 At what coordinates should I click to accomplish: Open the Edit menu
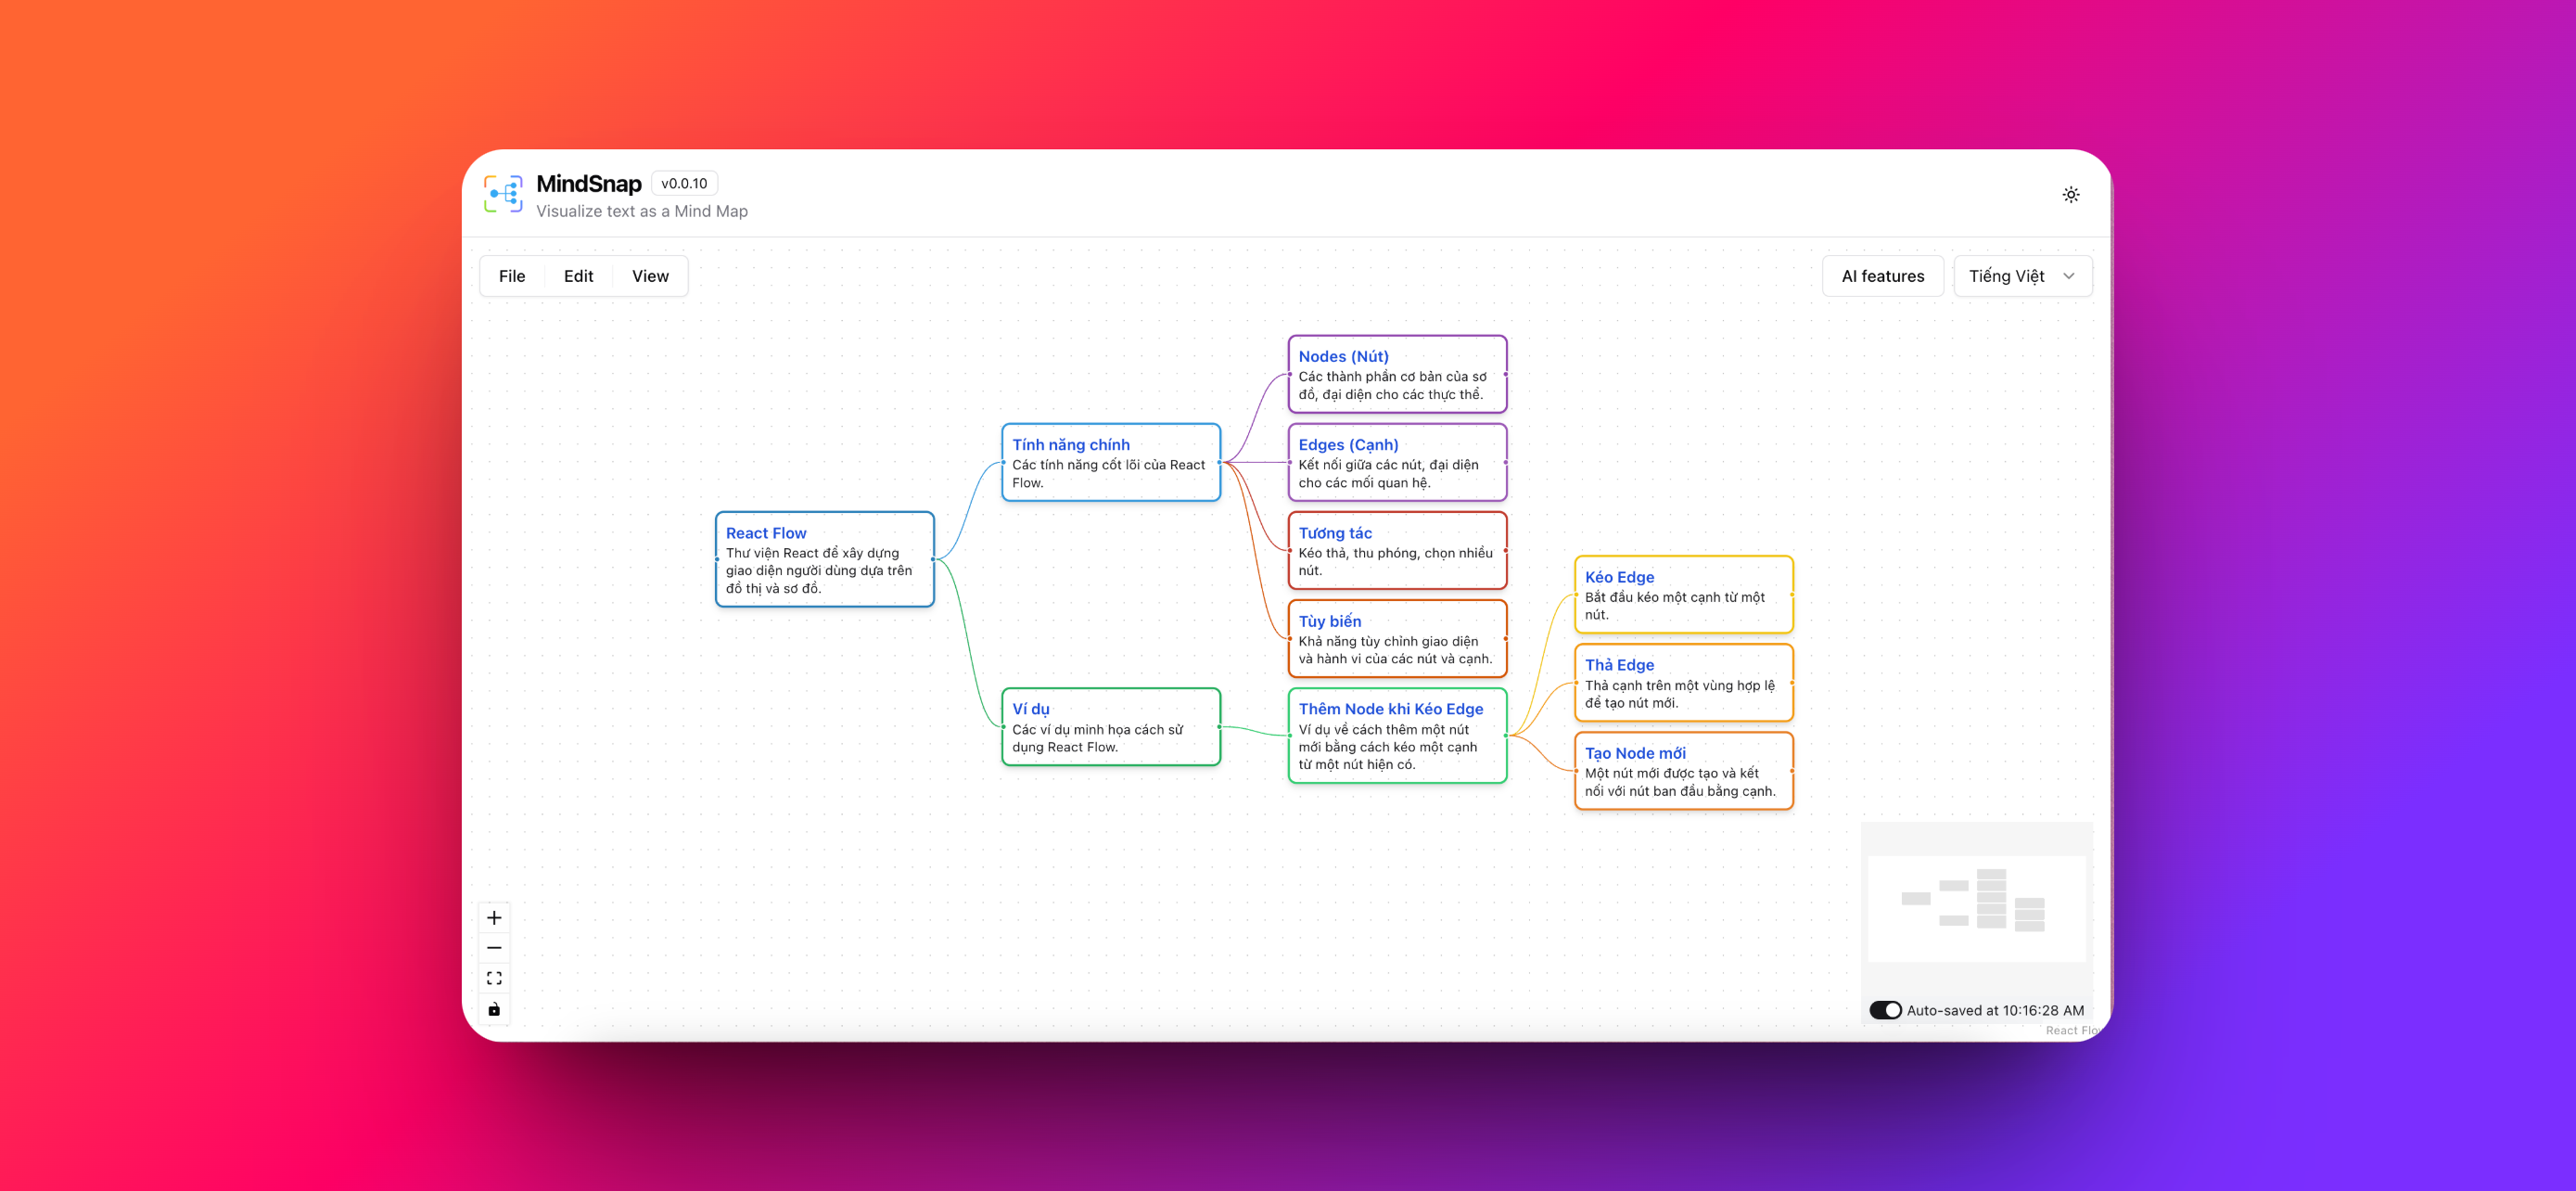coord(578,276)
